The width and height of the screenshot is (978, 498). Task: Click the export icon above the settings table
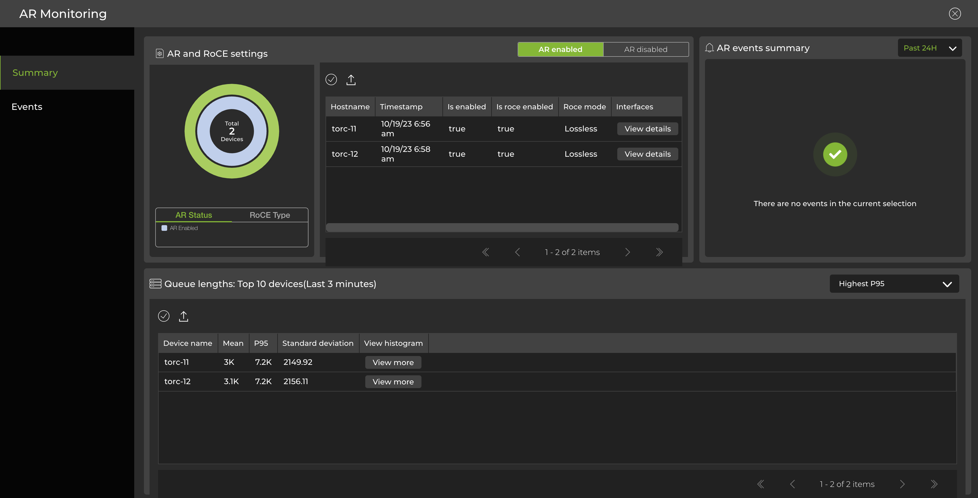point(351,79)
